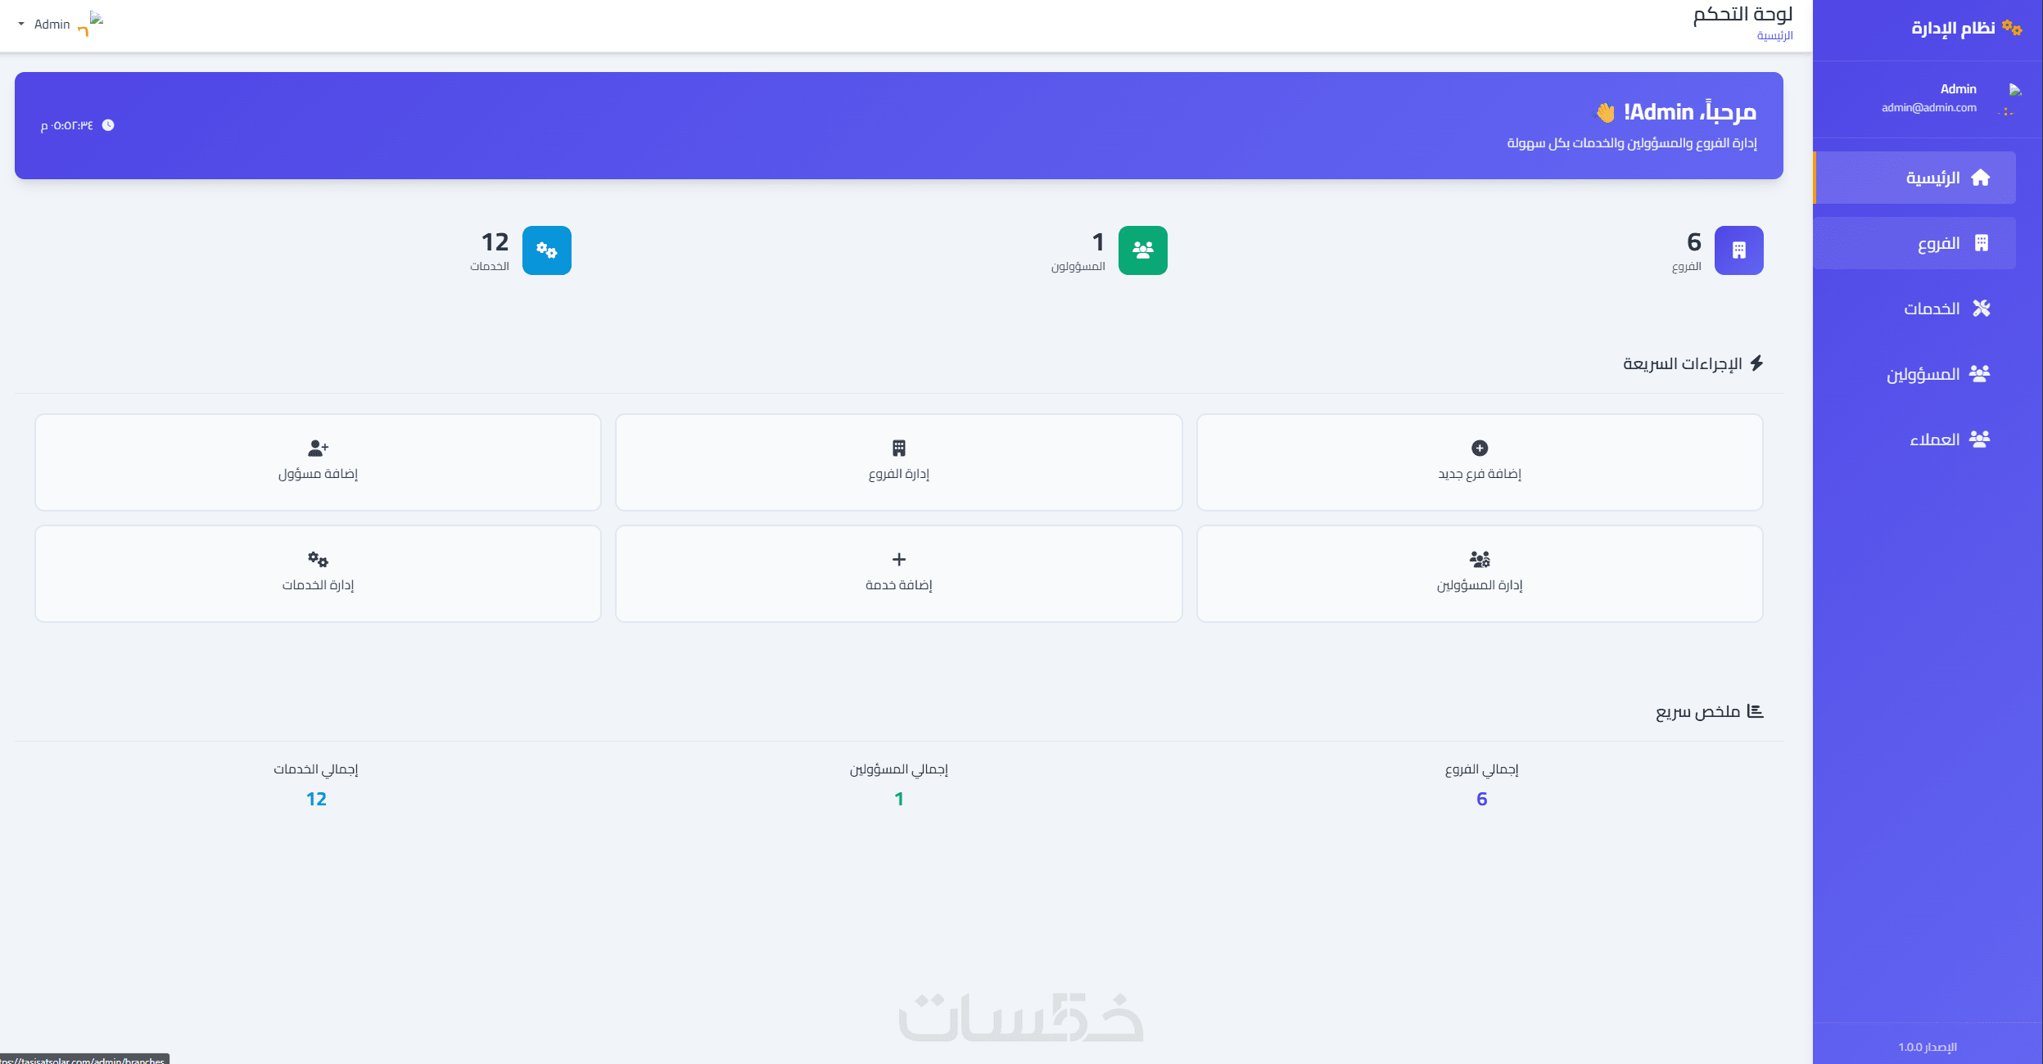2043x1064 pixels.
Task: Click the home icon in sidebar
Action: [1980, 178]
